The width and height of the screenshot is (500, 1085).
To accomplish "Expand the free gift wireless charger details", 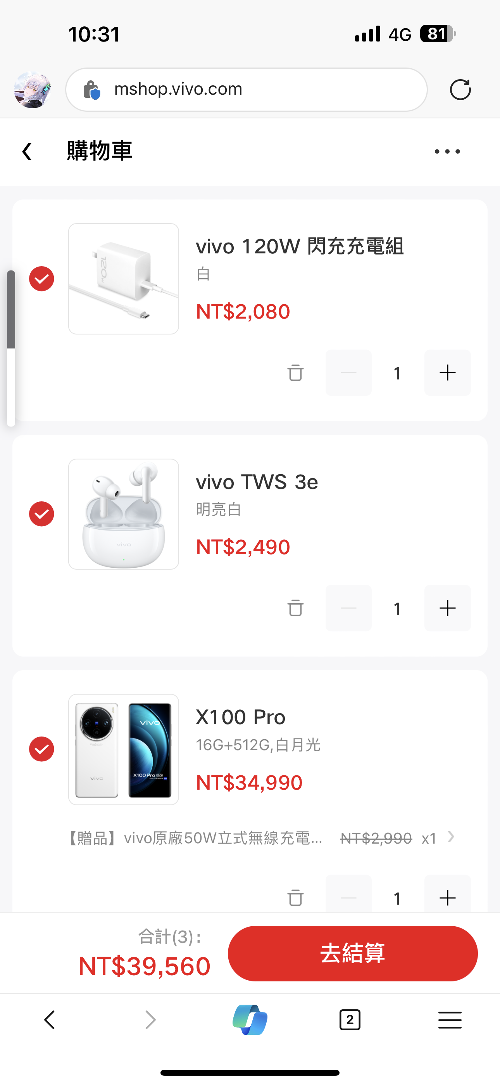I will pos(451,837).
